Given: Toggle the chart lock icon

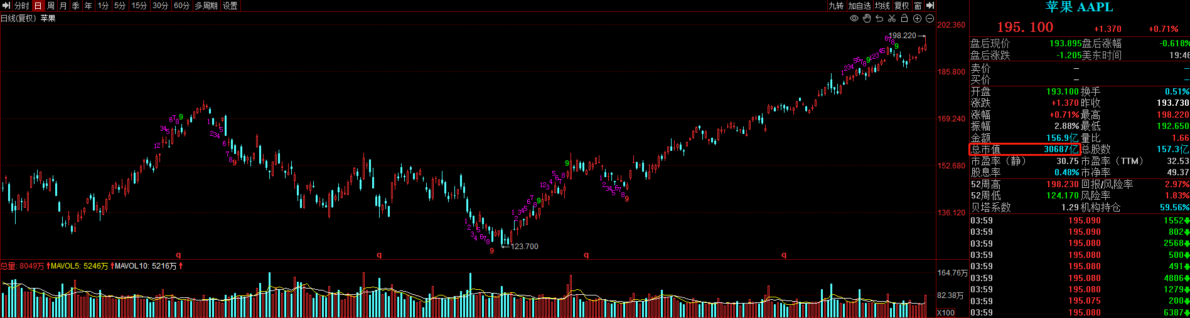Looking at the screenshot, I should tap(904, 19).
